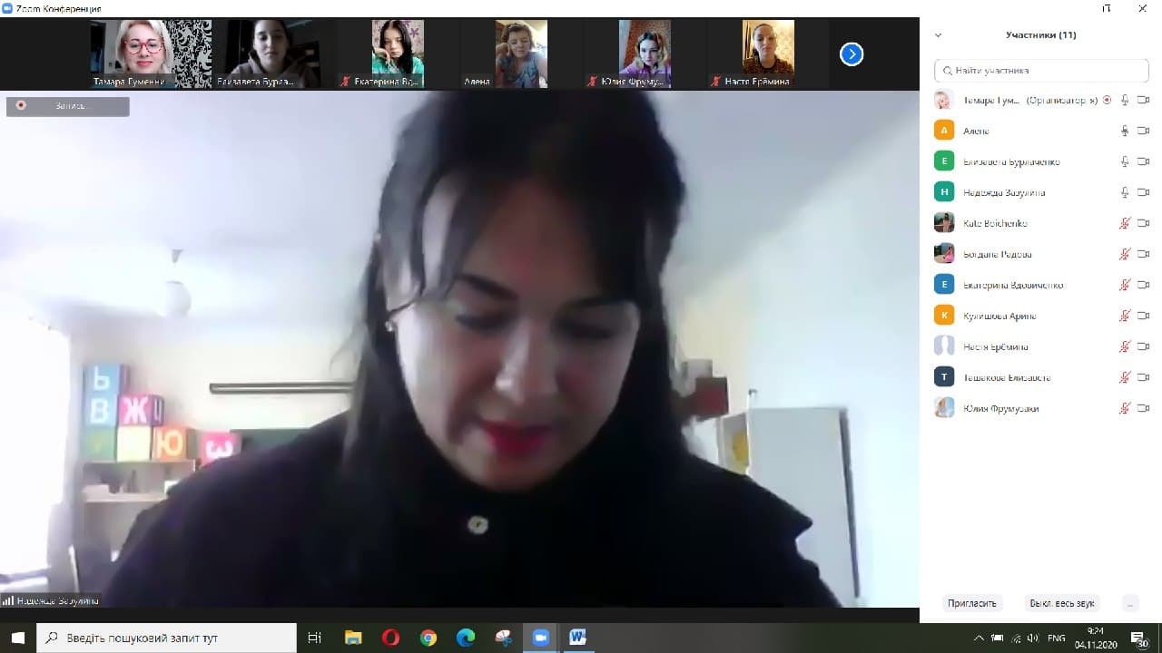Unmute Юлия Фрумузаки's microphone in list
This screenshot has height=653, width=1162.
[x=1125, y=408]
